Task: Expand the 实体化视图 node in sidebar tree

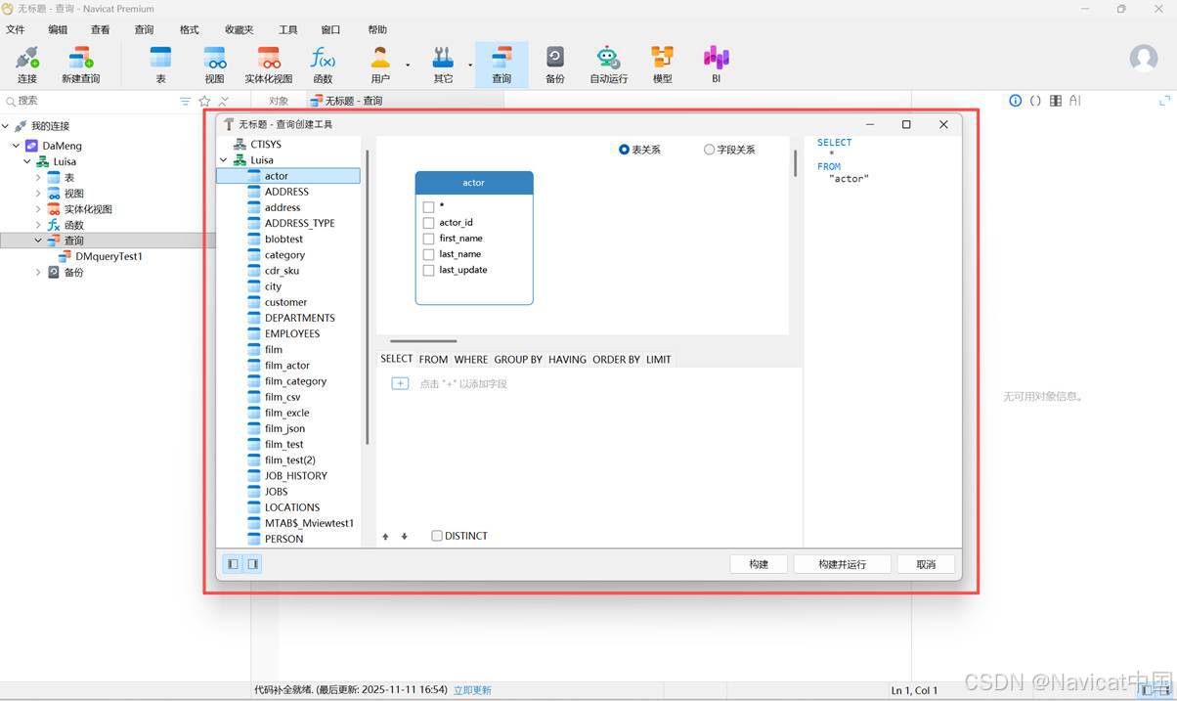Action: [x=38, y=208]
